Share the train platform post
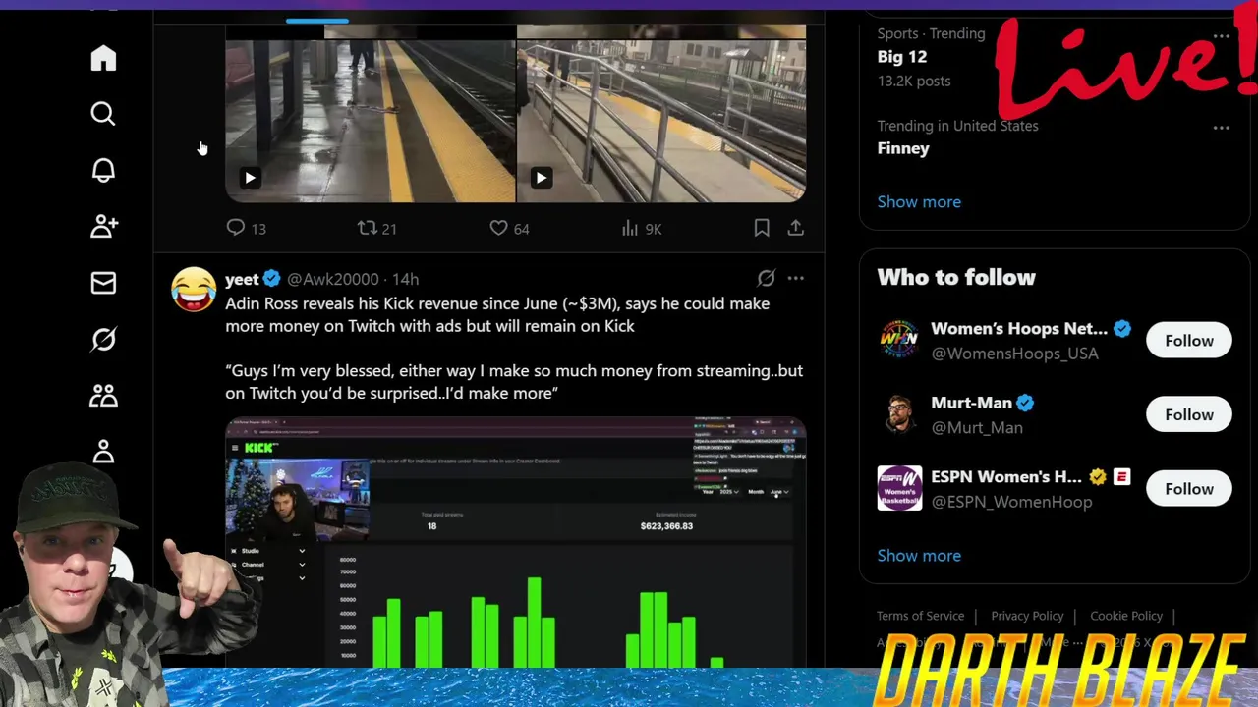Screen dimensions: 1258x707 tap(795, 228)
